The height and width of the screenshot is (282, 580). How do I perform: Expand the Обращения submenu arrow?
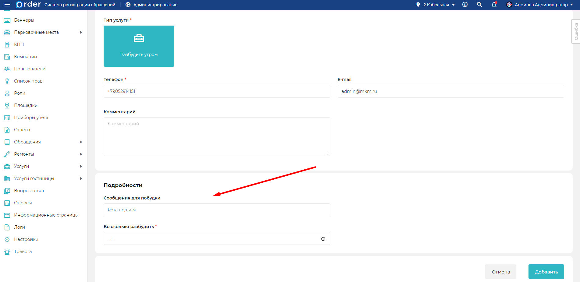81,142
